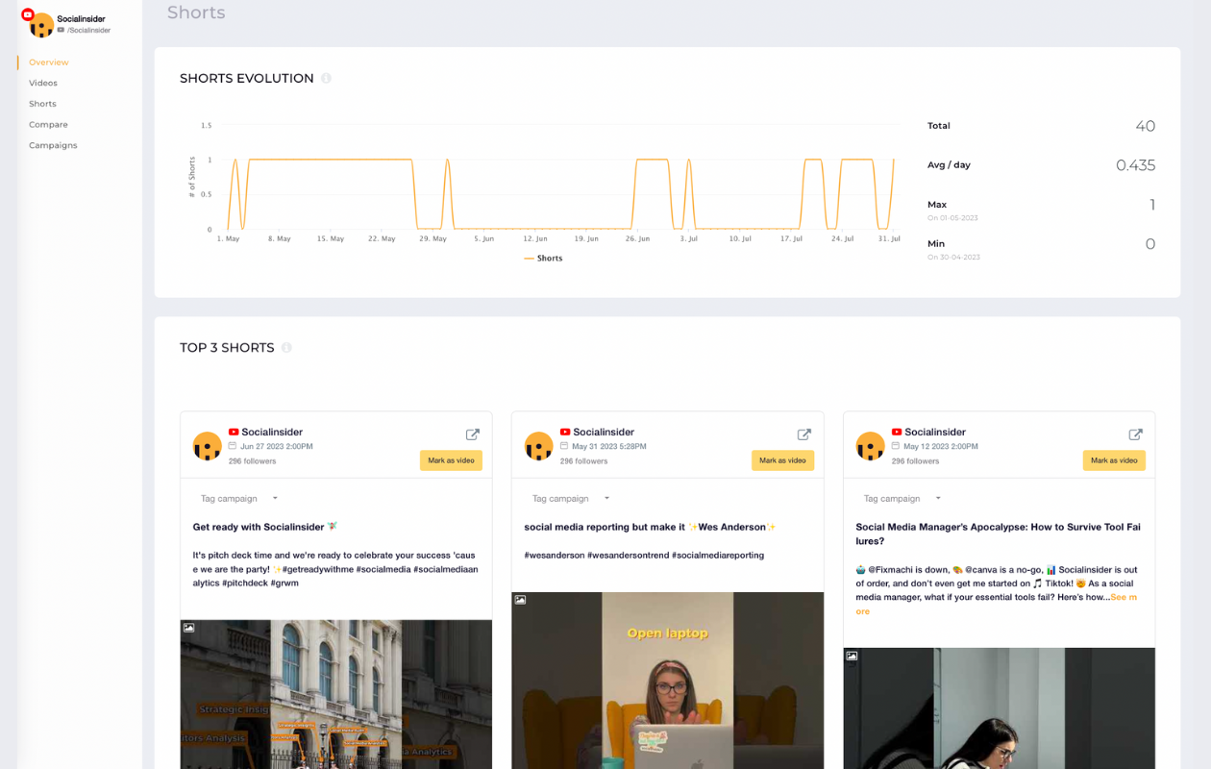
Task: Click the /Socialinsider handle in the sidebar
Action: [88, 31]
